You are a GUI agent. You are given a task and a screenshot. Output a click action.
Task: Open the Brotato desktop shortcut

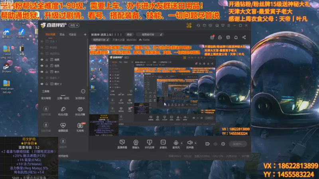click(x=6, y=68)
